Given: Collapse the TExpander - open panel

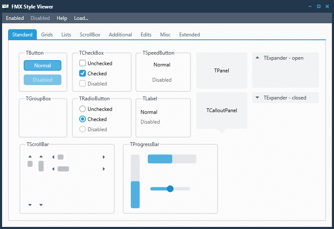Looking at the screenshot, I should [257, 58].
